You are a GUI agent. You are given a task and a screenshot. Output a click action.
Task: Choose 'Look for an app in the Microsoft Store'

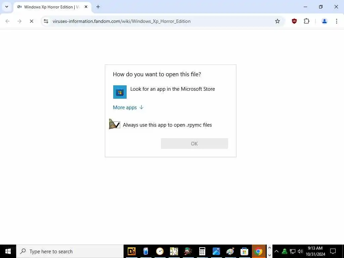pyautogui.click(x=172, y=89)
